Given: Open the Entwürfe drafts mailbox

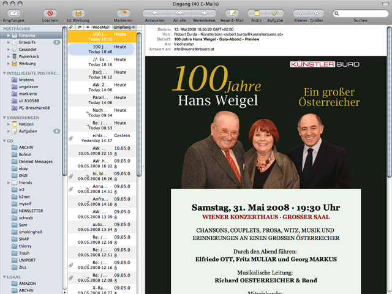Looking at the screenshot, I should pyautogui.click(x=31, y=42).
